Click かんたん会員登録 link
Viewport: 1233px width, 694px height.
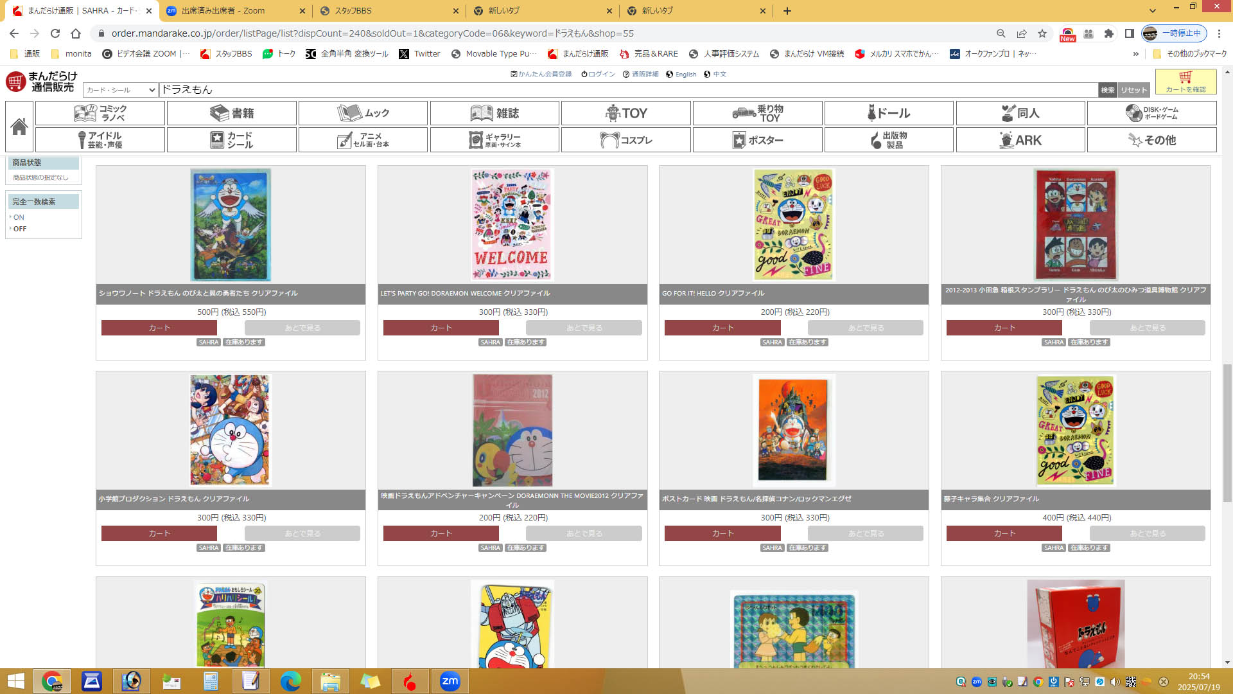[541, 75]
